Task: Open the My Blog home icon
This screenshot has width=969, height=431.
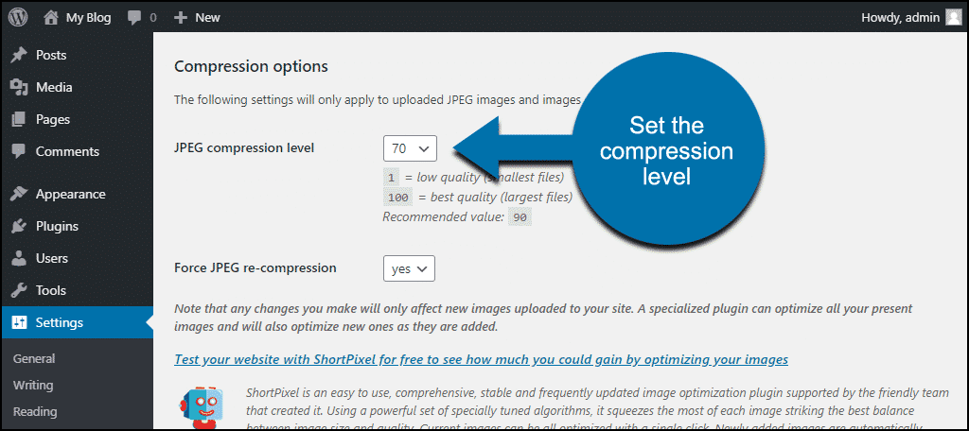Action: coord(52,17)
